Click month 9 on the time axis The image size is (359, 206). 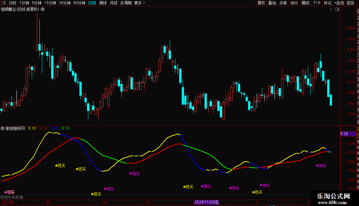48,202
